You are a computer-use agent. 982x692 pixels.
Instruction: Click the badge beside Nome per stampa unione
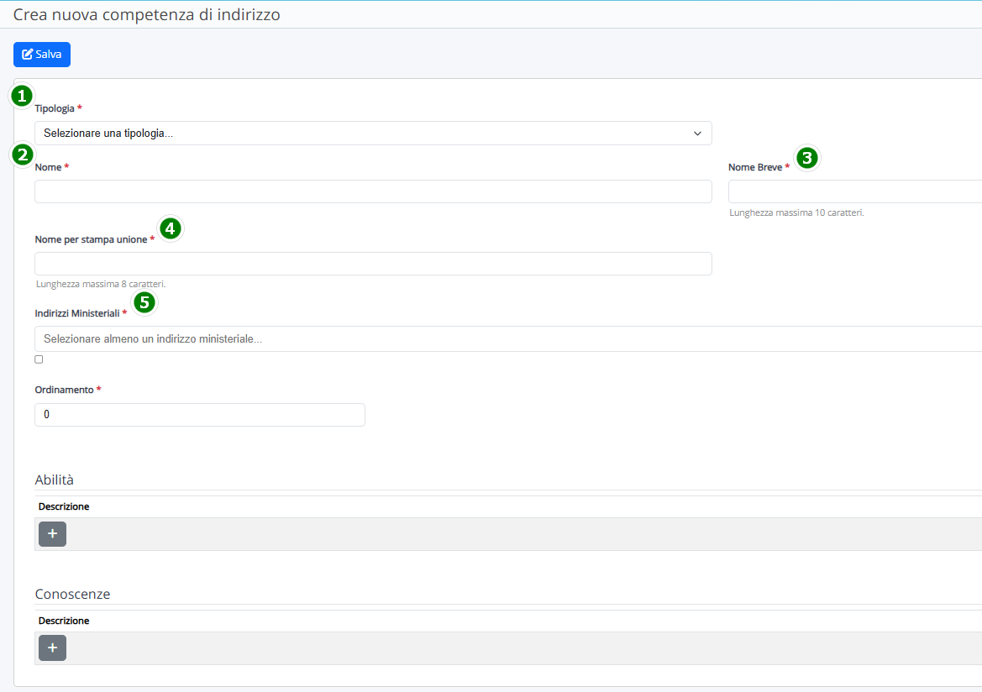pos(171,228)
